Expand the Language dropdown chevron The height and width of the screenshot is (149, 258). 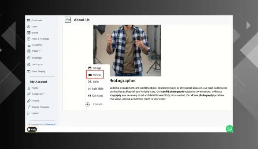(43, 94)
